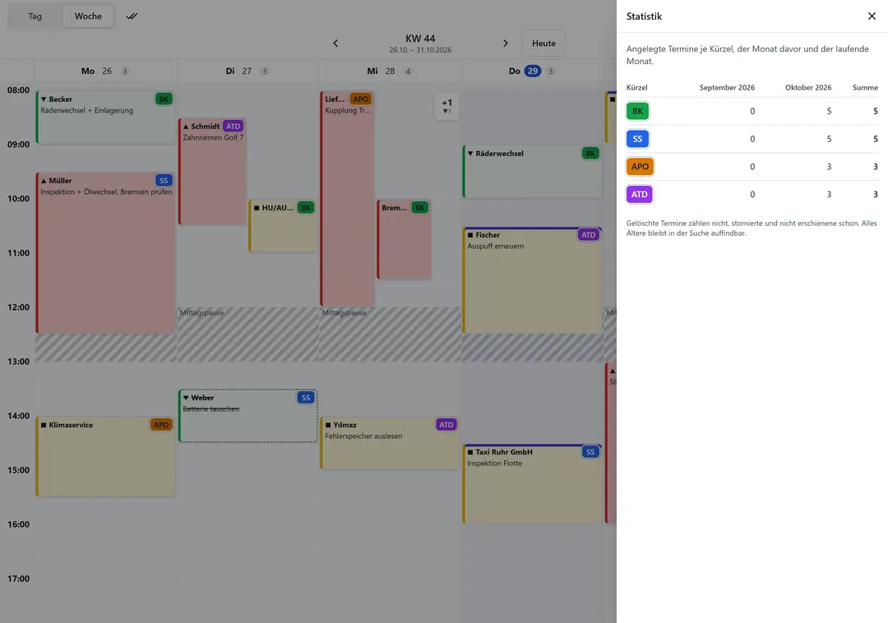Click the September 2026 column header

727,88
